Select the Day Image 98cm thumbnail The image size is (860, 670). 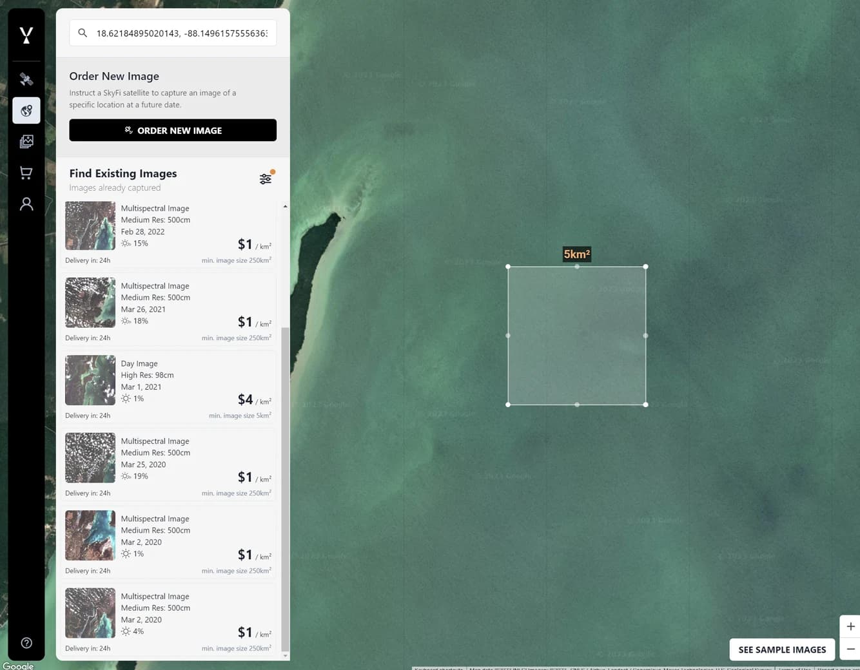(x=90, y=380)
